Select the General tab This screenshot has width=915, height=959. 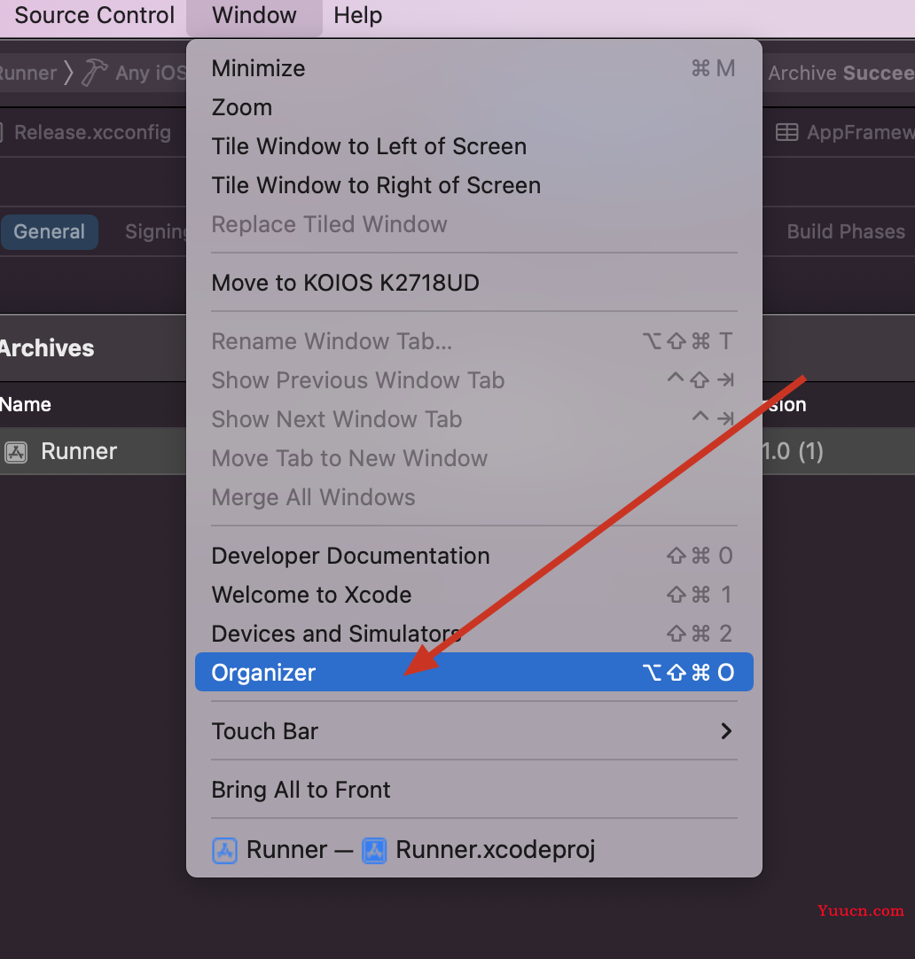[x=50, y=232]
